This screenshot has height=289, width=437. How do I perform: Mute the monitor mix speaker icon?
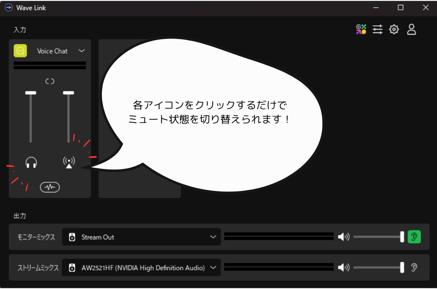pyautogui.click(x=343, y=237)
